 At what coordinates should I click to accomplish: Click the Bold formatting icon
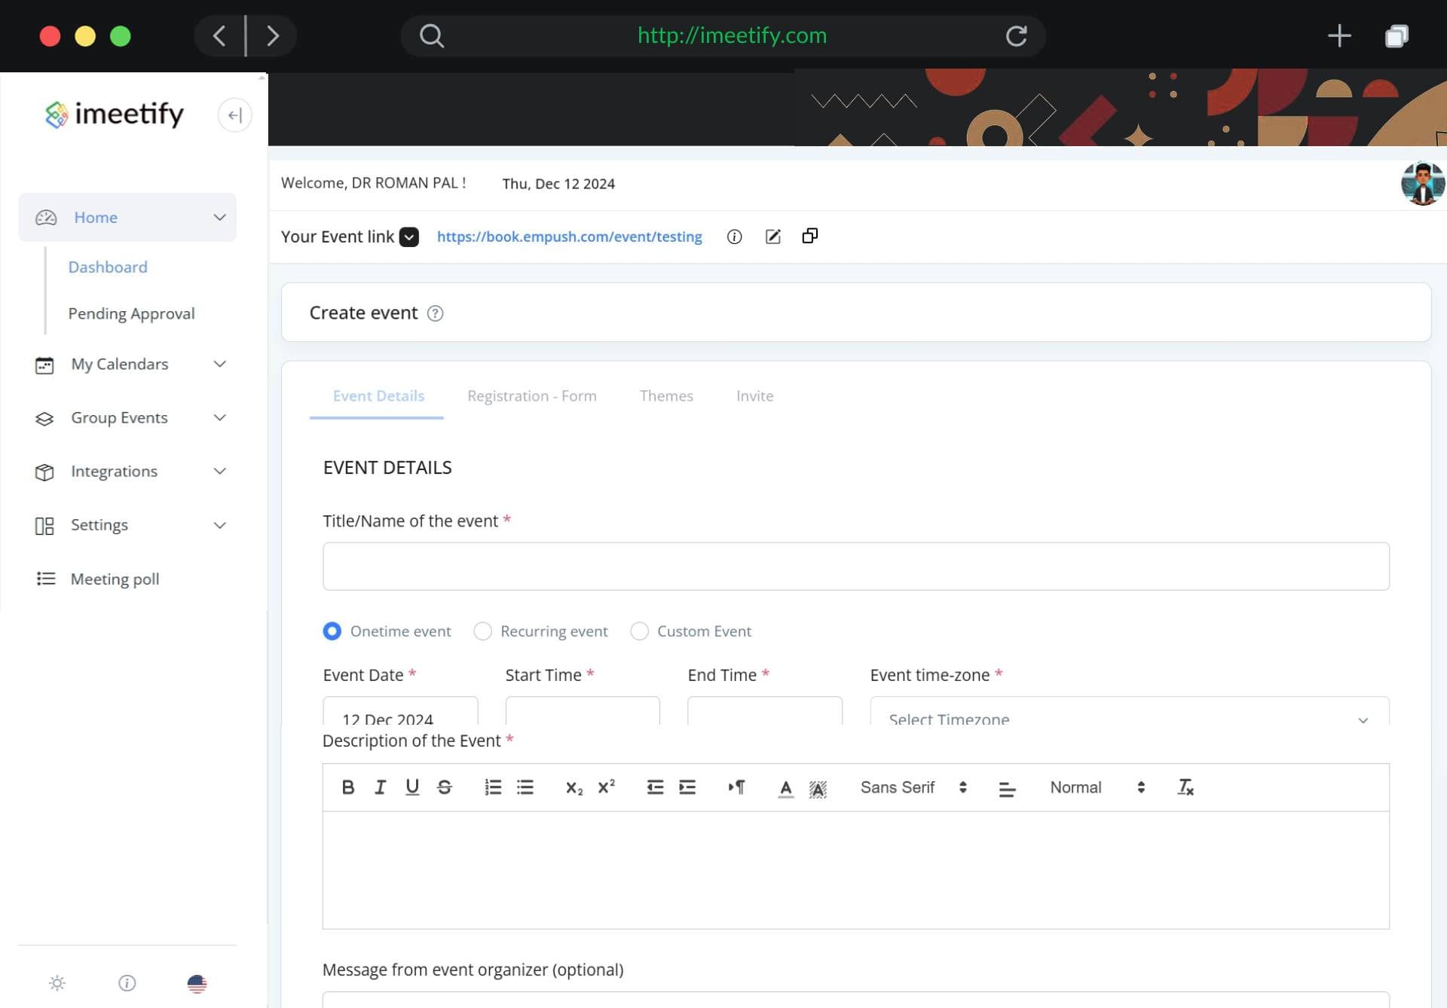click(347, 787)
